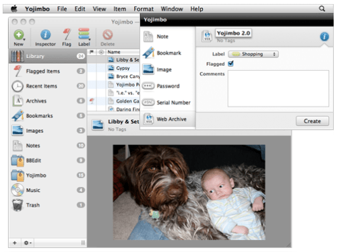Open the Trash in the sidebar
This screenshot has width=337, height=252.
(x=48, y=205)
